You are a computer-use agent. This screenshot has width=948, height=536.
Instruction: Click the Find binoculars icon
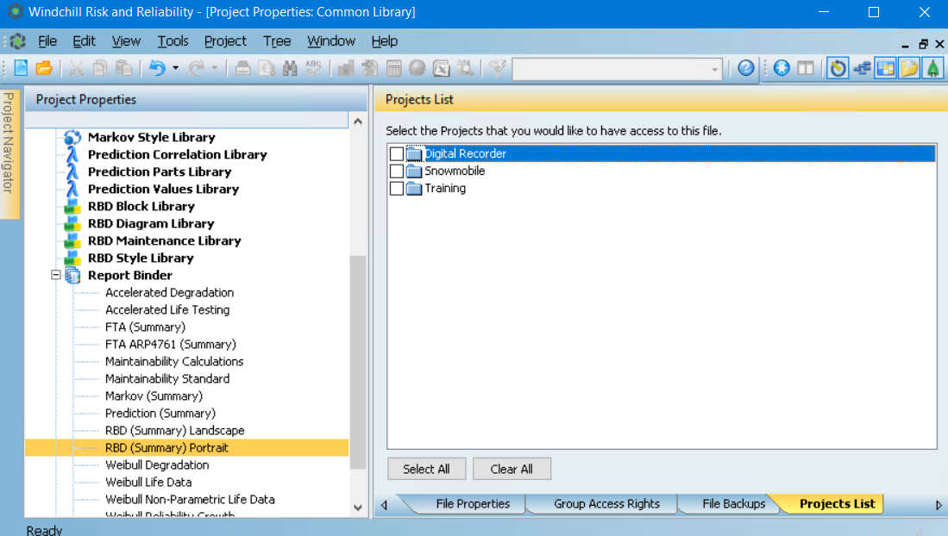click(290, 68)
